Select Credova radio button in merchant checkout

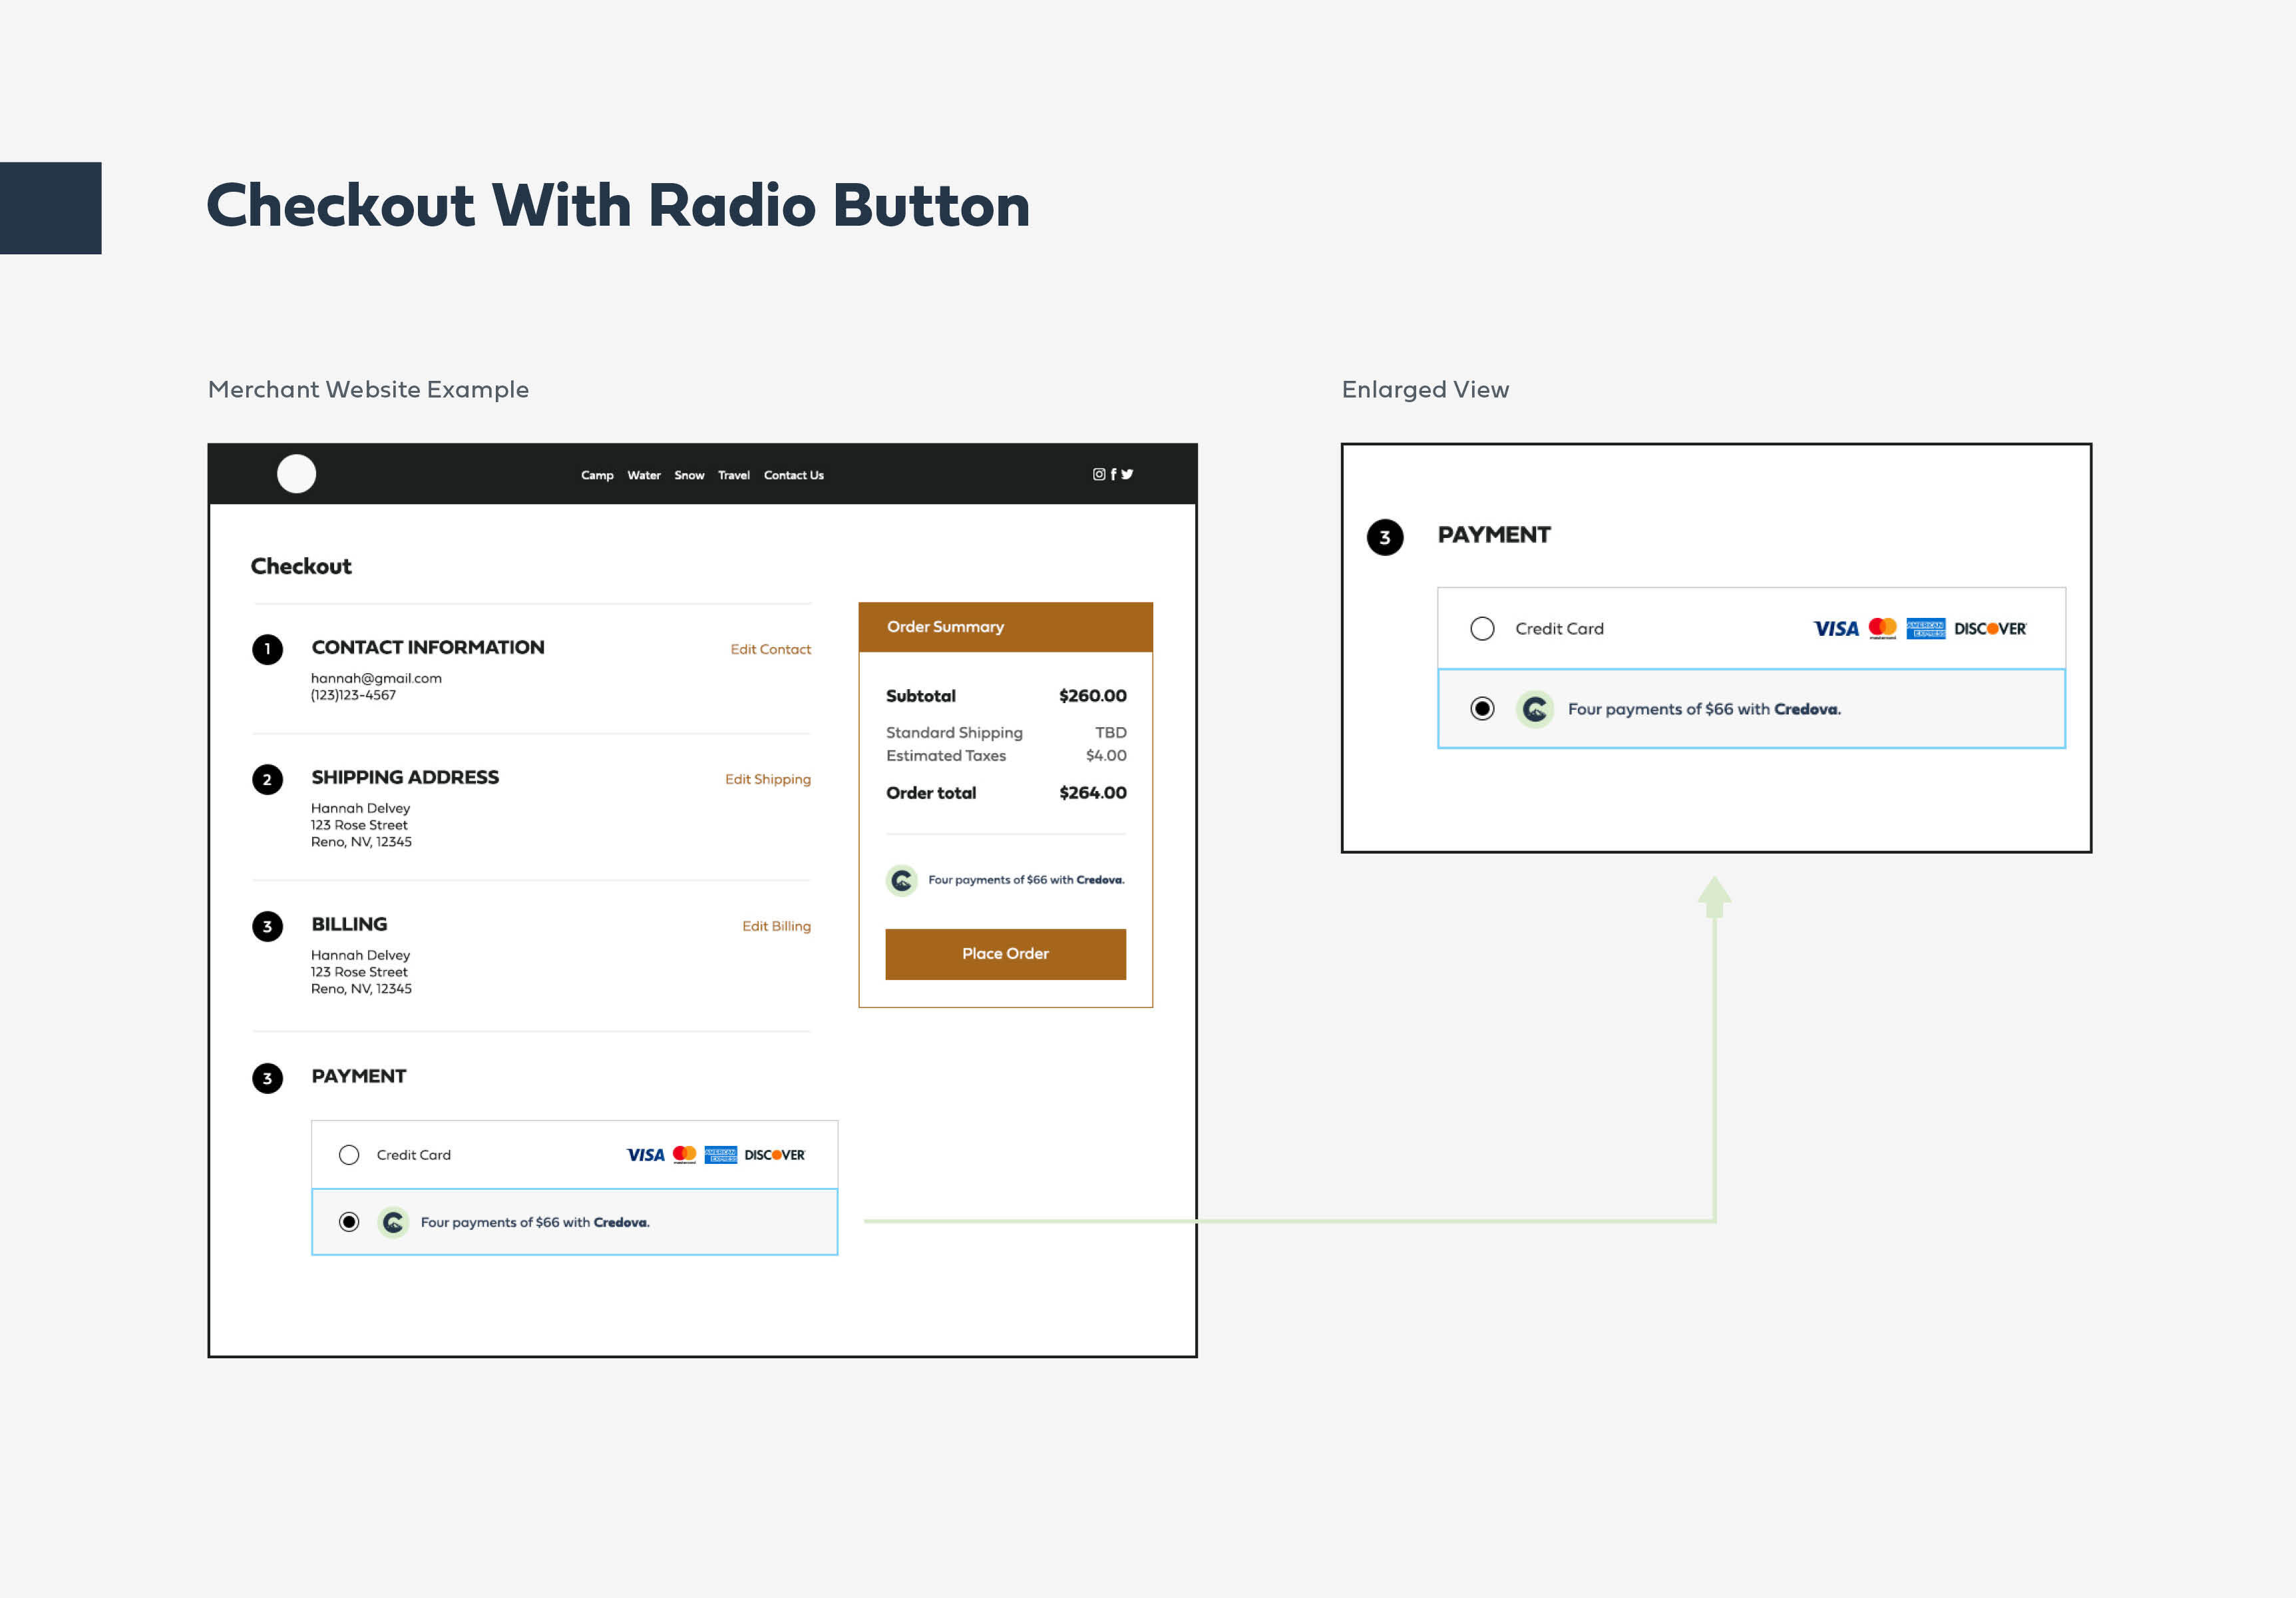[349, 1222]
